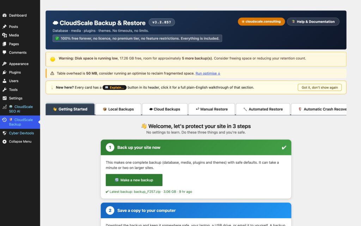Image resolution: width=361 pixels, height=226 pixels.
Task: Open Comments in the sidebar
Action: coord(18,52)
